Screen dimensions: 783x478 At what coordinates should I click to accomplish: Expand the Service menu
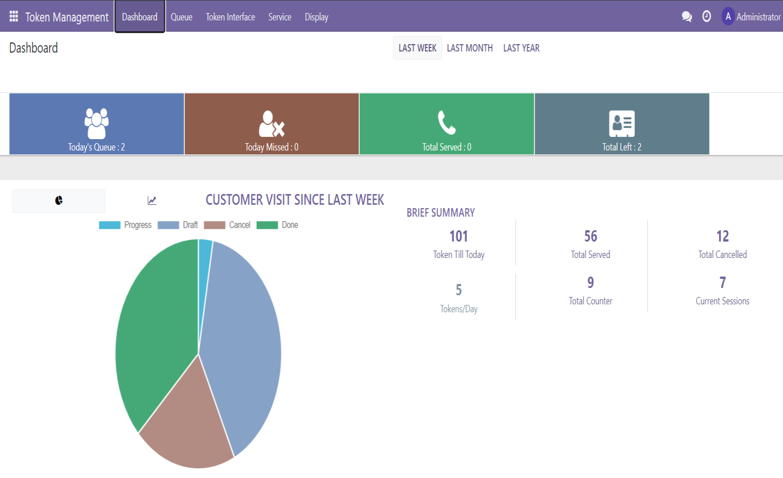[x=279, y=17]
